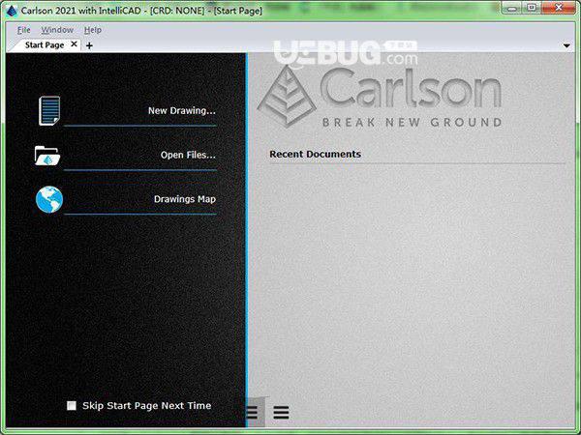This screenshot has width=581, height=435.
Task: Expand the tab list dropdown arrow
Action: (x=566, y=45)
